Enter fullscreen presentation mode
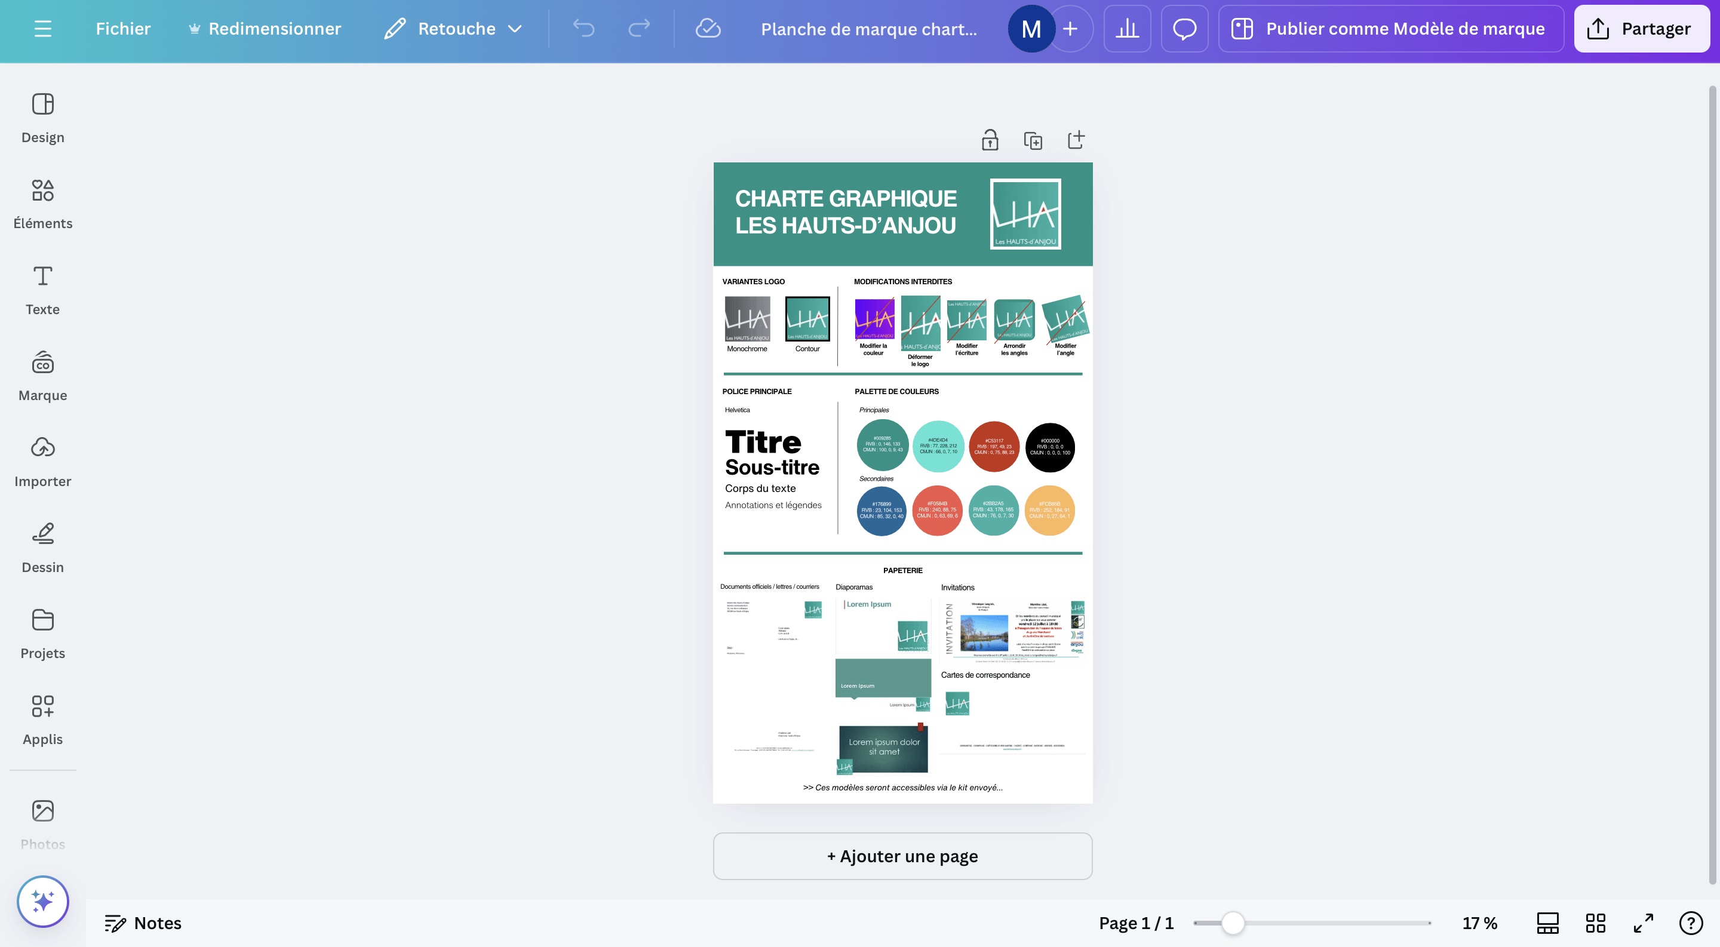Image resolution: width=1720 pixels, height=947 pixels. click(x=1643, y=923)
